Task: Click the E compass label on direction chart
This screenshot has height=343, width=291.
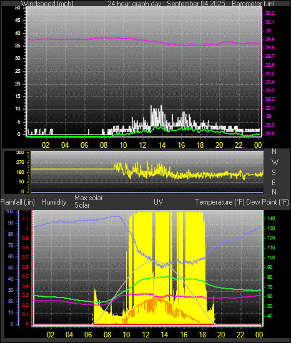Action: [x=274, y=182]
